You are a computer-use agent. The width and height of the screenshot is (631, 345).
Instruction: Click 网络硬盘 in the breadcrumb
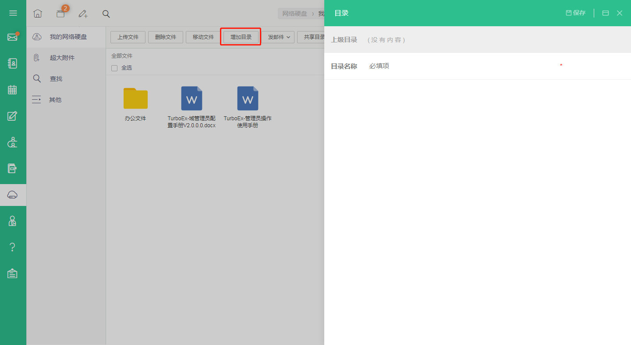[x=294, y=14]
